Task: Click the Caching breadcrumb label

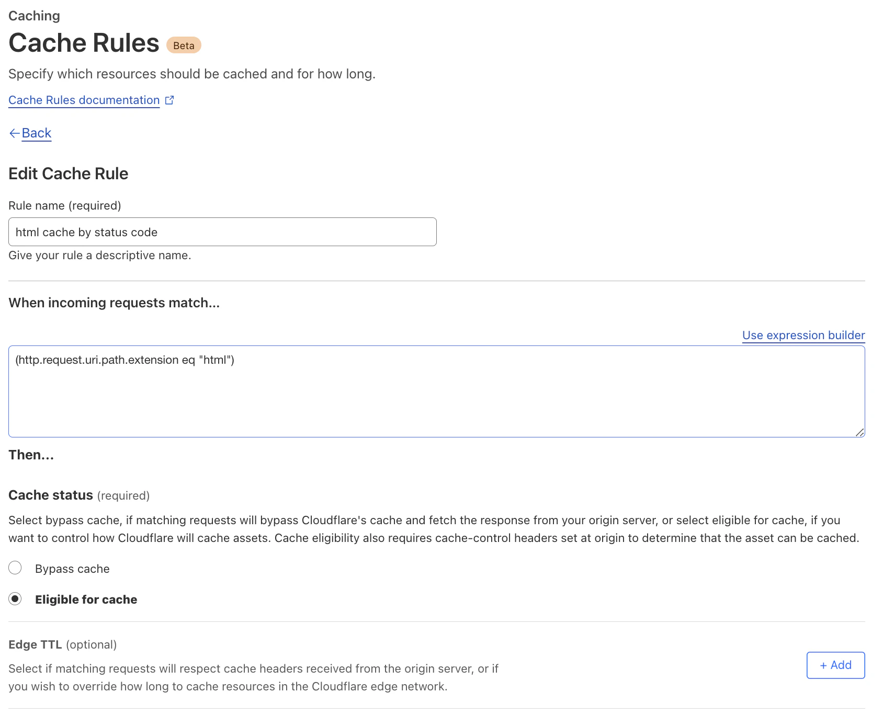Action: (34, 16)
